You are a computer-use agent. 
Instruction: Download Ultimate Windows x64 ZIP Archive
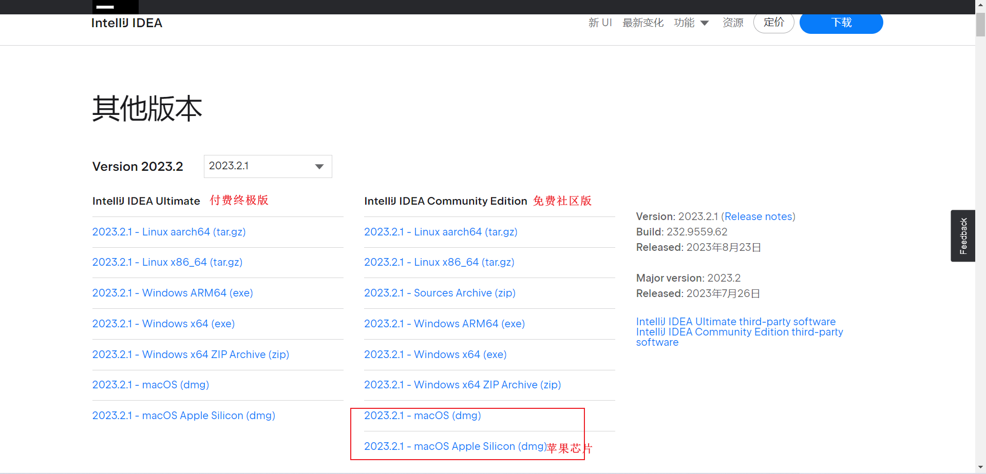tap(191, 354)
